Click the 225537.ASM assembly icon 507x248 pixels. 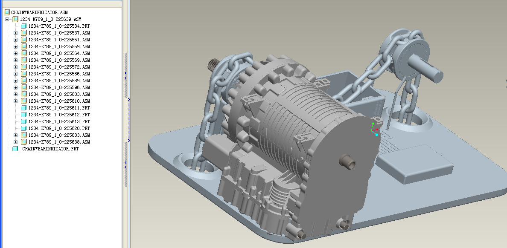coord(23,33)
